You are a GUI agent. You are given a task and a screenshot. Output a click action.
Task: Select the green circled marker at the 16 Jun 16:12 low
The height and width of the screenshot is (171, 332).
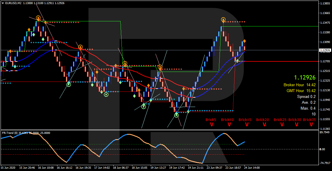tap(69, 84)
